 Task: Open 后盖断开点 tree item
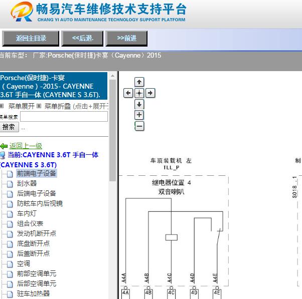(33, 253)
